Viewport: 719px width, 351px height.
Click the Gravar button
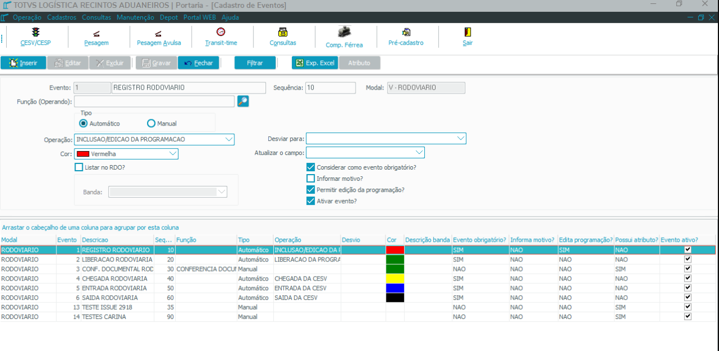coord(157,63)
